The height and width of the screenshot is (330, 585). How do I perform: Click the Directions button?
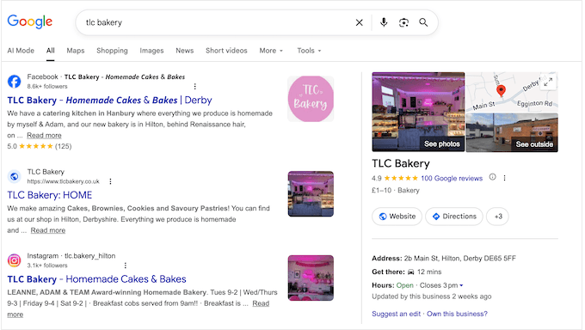coord(454,217)
